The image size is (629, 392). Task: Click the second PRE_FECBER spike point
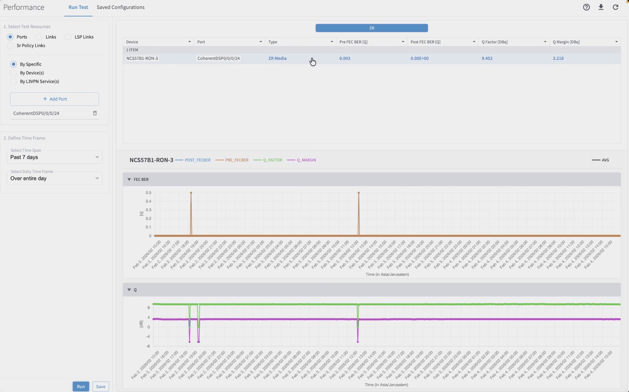tap(359, 193)
